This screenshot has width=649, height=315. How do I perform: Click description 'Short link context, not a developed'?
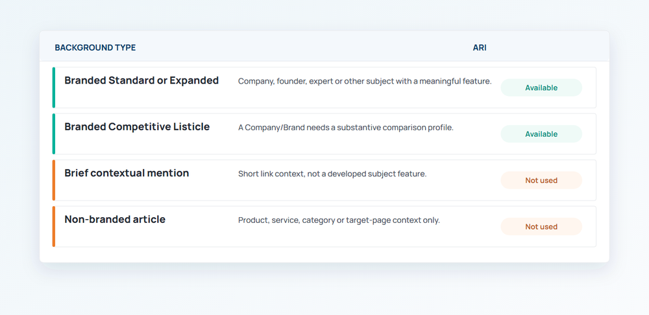(332, 174)
